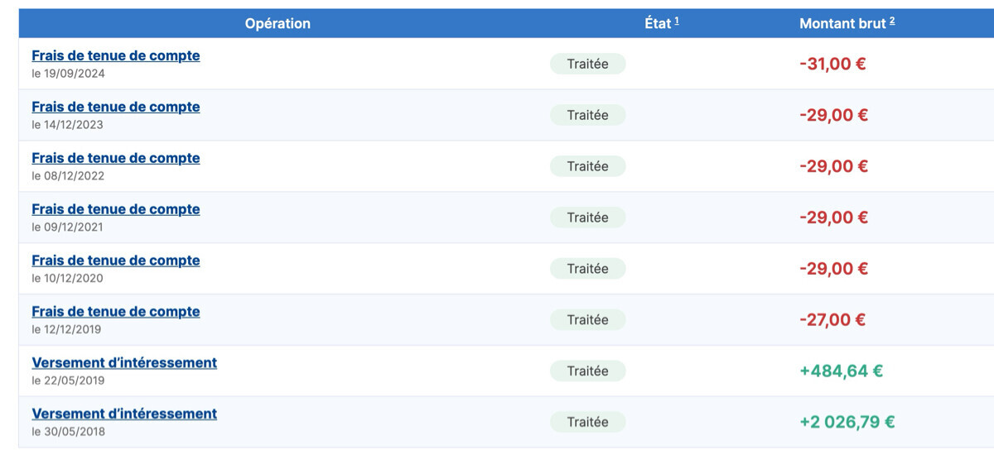Select the -31,00 € amount

tap(832, 64)
